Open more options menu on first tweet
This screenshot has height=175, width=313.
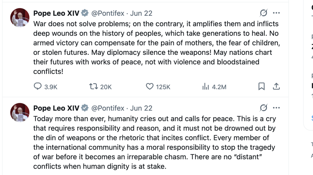(276, 13)
